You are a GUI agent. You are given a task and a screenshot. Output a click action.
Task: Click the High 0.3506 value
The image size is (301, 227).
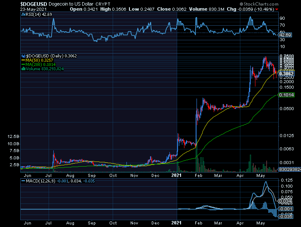point(113,9)
